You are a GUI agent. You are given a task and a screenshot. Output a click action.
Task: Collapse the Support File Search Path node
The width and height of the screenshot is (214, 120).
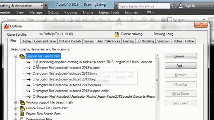[15, 56]
